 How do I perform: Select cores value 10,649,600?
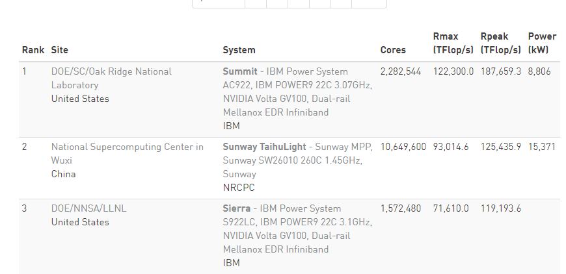[403, 147]
